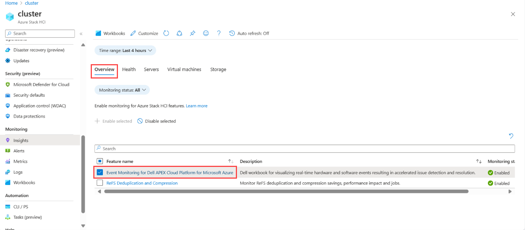Click the cluster breadcrumb link
Image resolution: width=525 pixels, height=230 pixels.
(x=32, y=3)
